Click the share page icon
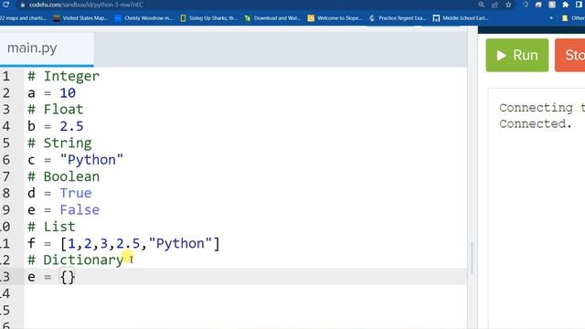585x329 pixels. pyautogui.click(x=495, y=5)
